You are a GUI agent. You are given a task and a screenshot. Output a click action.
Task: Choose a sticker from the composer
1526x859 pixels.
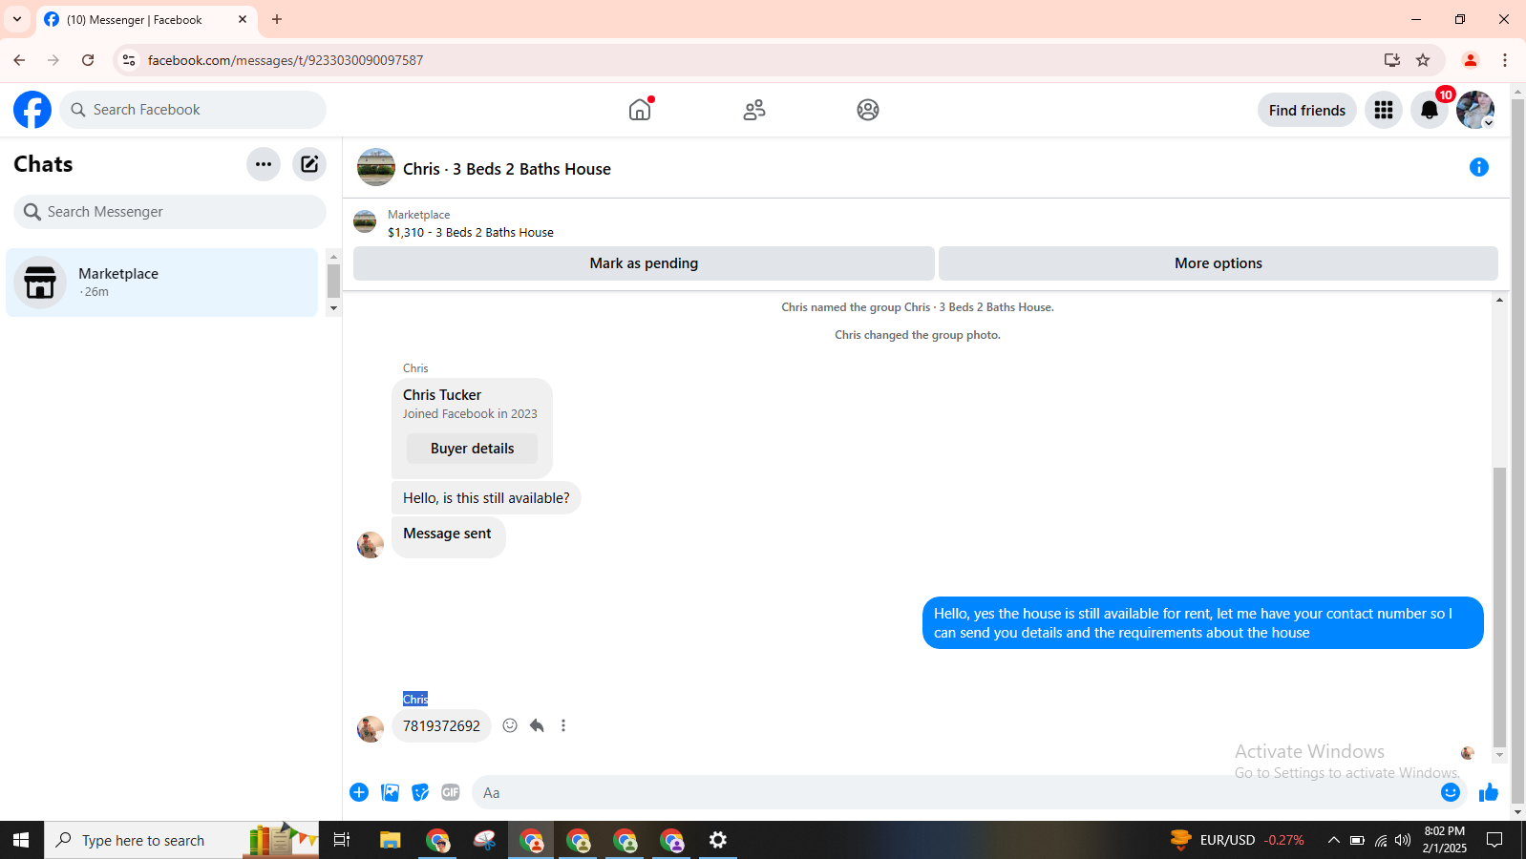pyautogui.click(x=420, y=792)
